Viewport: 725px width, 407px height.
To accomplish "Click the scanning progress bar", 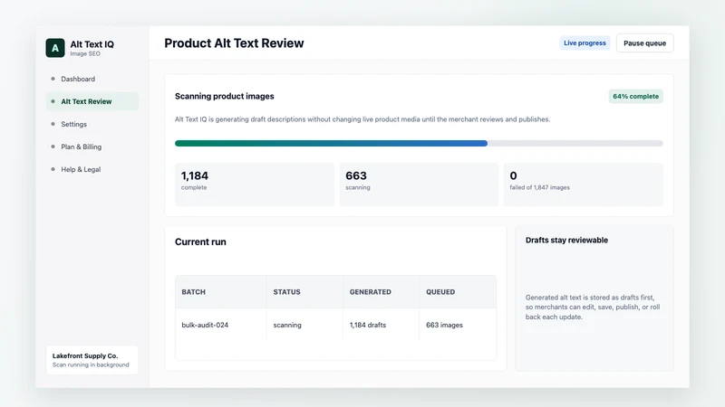I will [419, 144].
